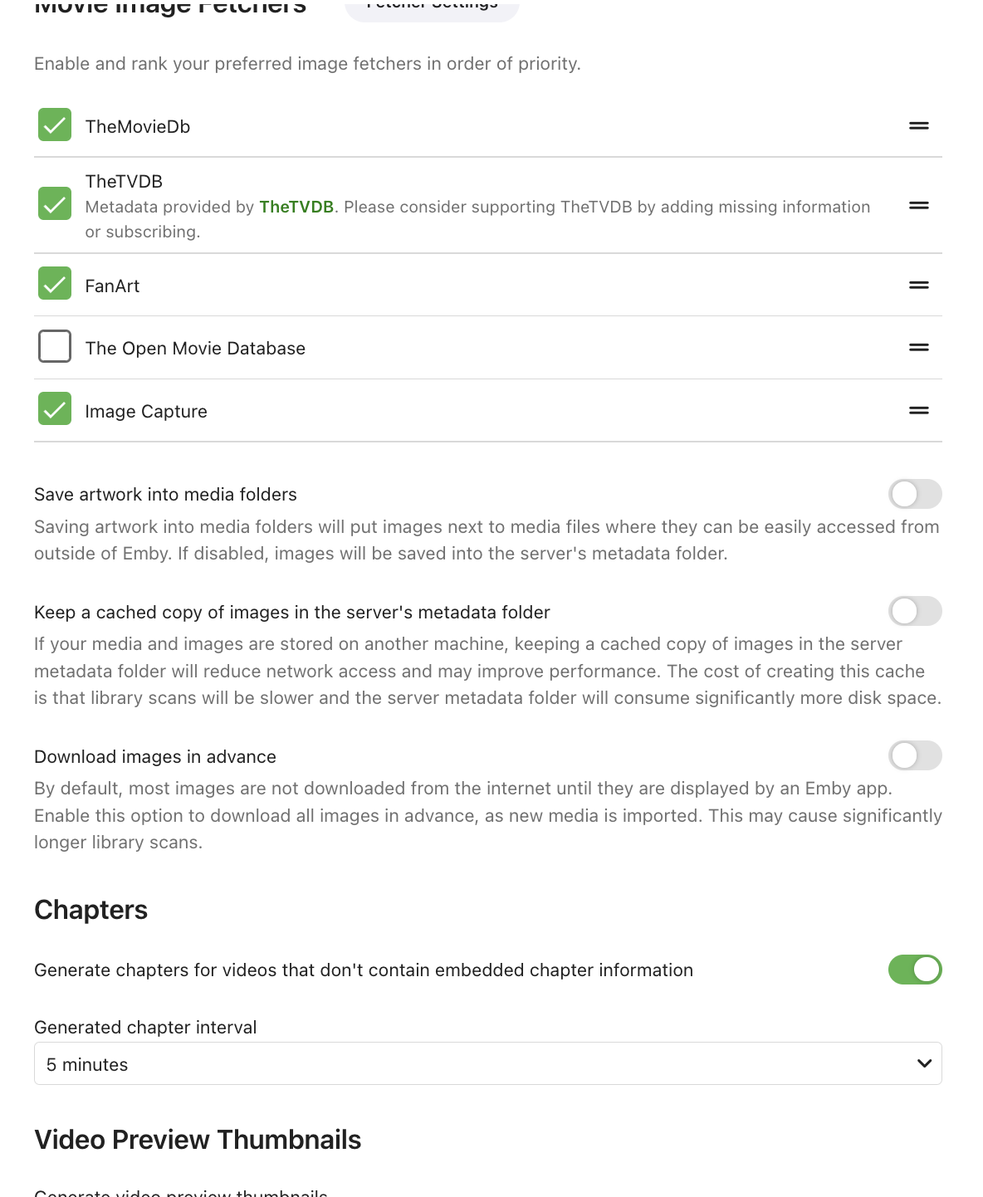Uncheck the FanArt image fetcher

tap(55, 284)
